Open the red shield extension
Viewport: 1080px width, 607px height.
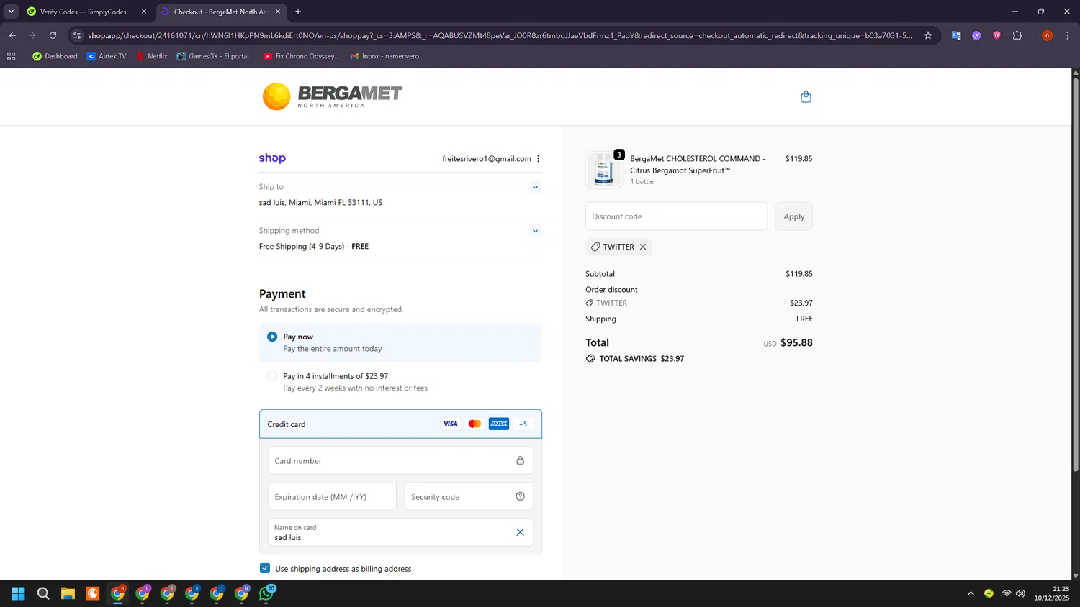[996, 35]
